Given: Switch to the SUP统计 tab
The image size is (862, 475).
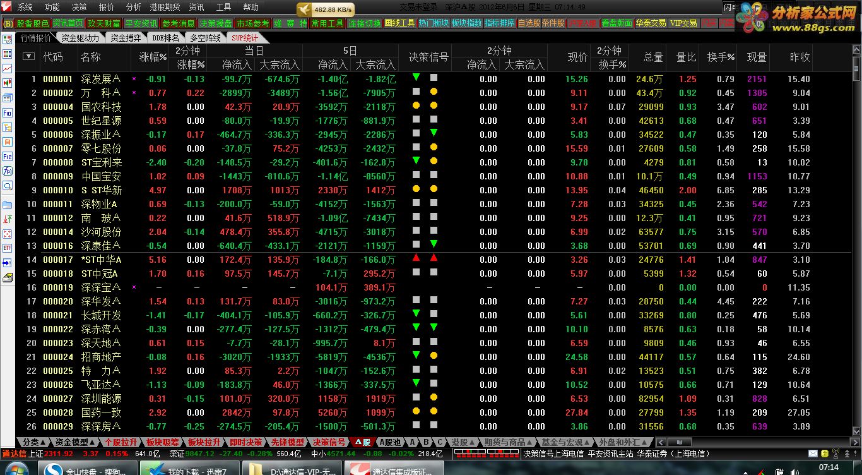Looking at the screenshot, I should click(x=245, y=38).
